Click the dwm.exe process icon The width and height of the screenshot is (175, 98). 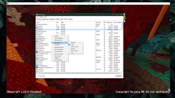[37, 26]
